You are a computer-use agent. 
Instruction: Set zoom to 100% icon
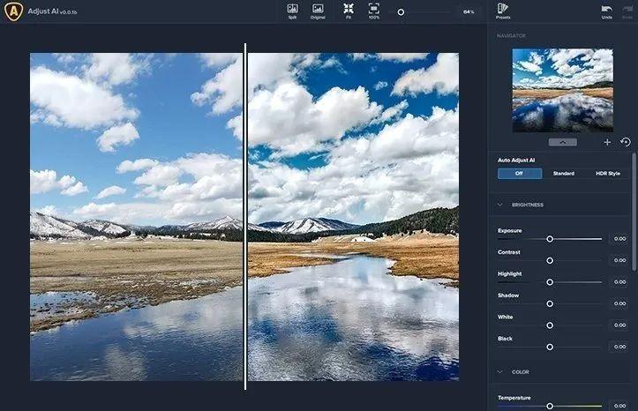coord(373,11)
